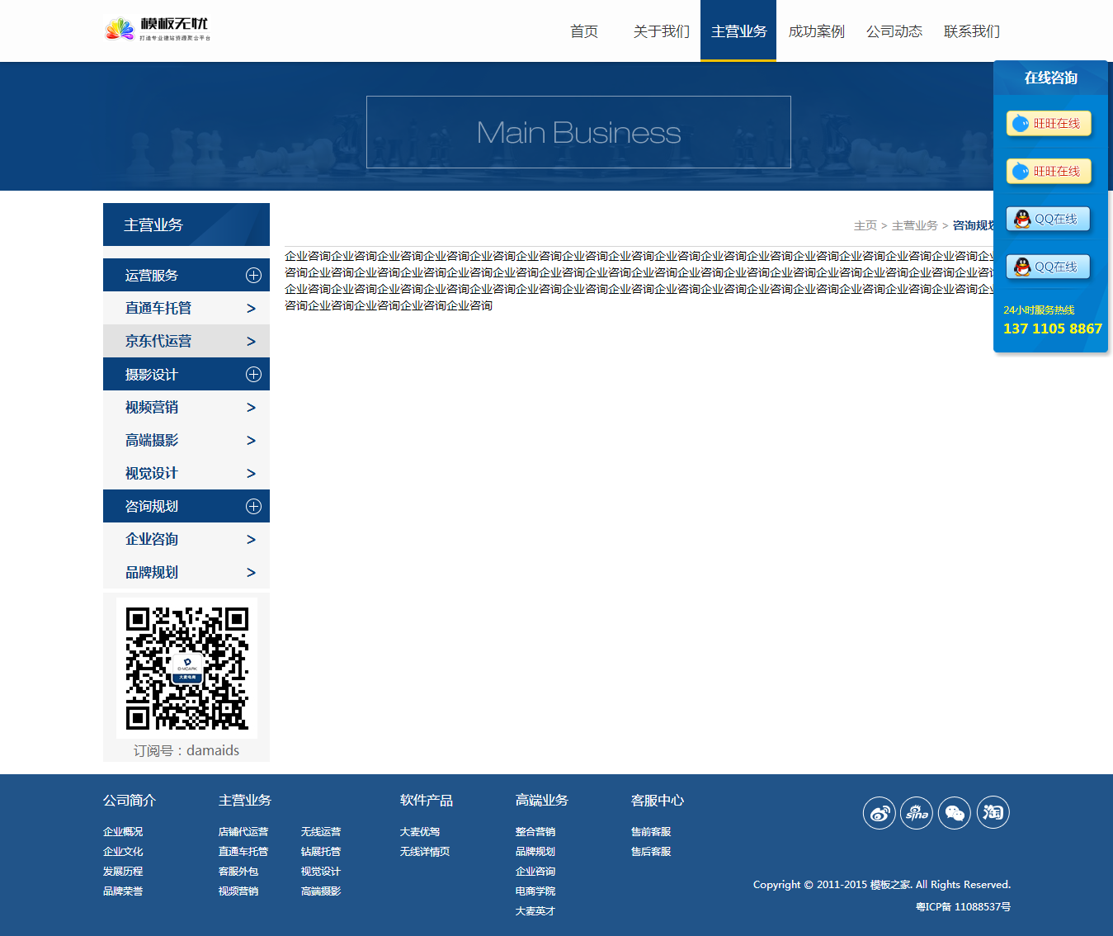Click the WeChat icon in footer

click(955, 813)
